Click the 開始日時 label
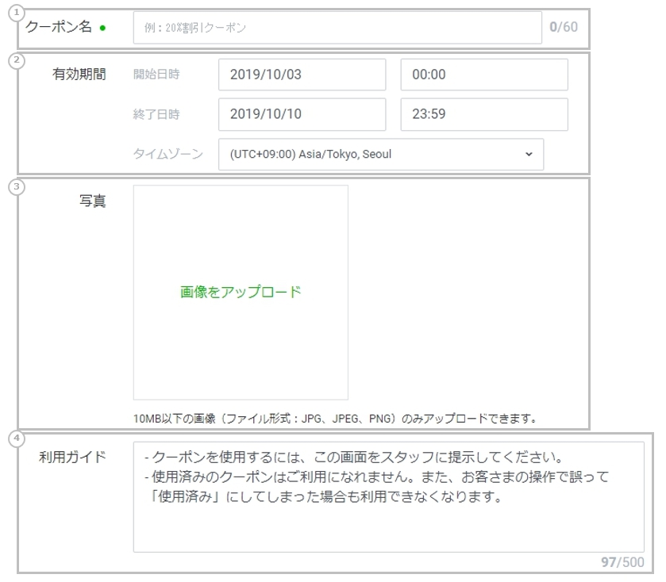This screenshot has width=666, height=582. [x=156, y=75]
